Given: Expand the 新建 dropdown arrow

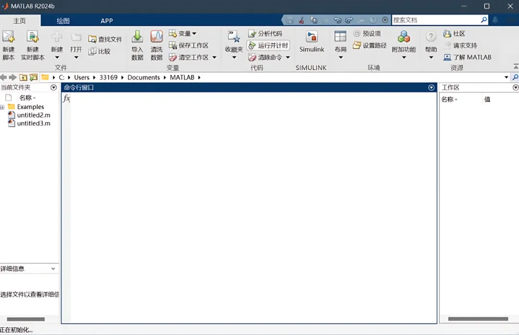Looking at the screenshot, I should 57,58.
